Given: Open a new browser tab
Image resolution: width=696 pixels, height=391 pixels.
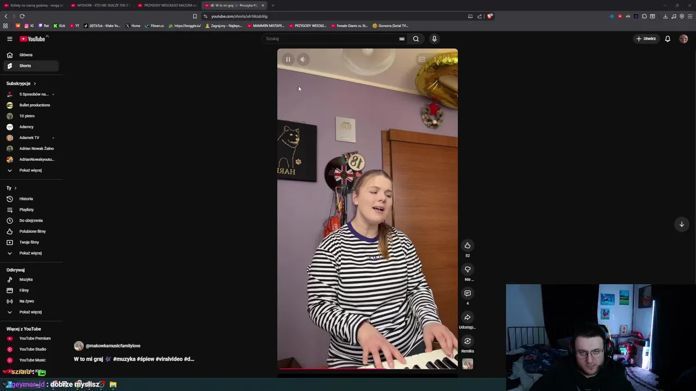Looking at the screenshot, I should pos(273,5).
